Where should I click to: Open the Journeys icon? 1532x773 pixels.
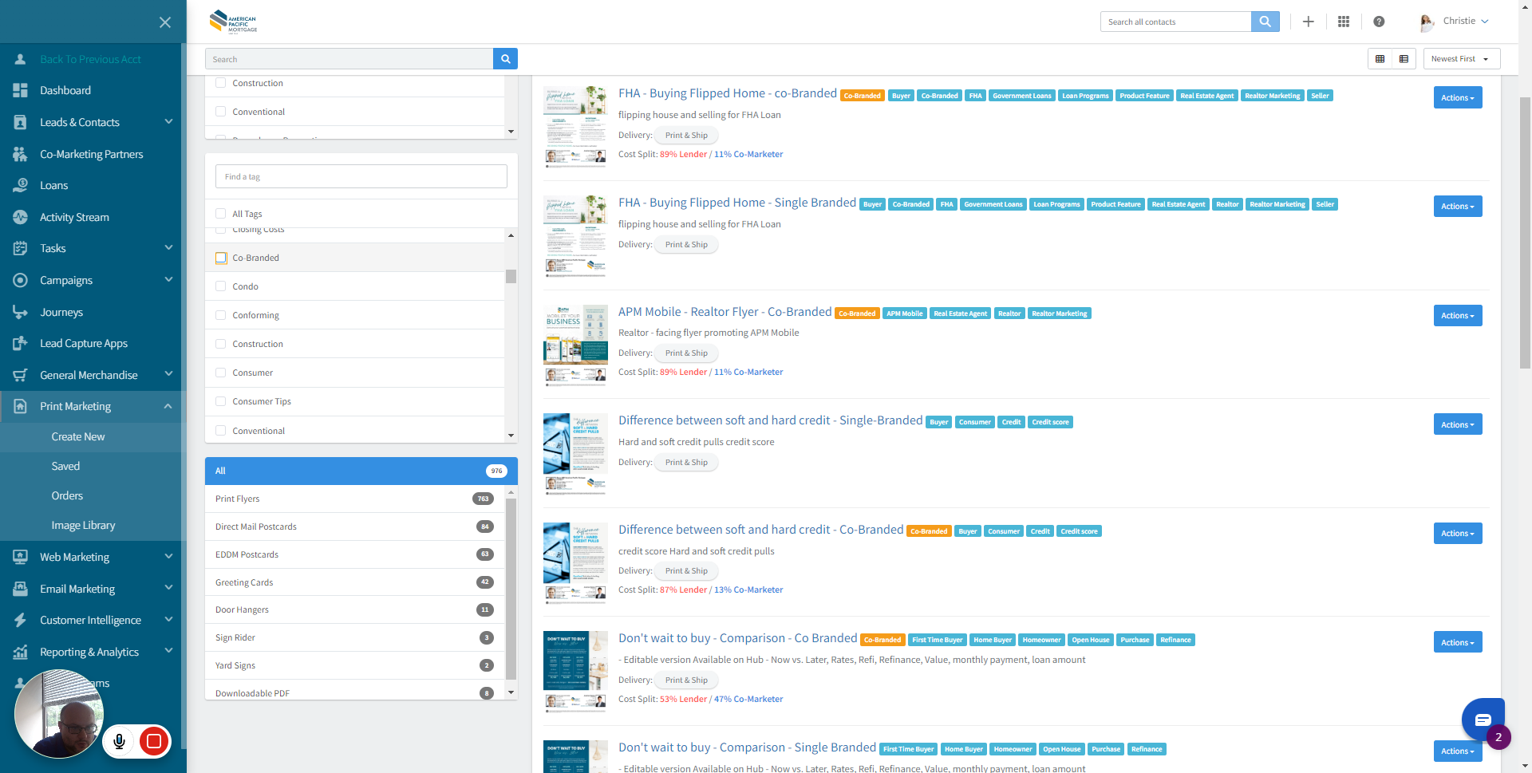click(x=20, y=312)
